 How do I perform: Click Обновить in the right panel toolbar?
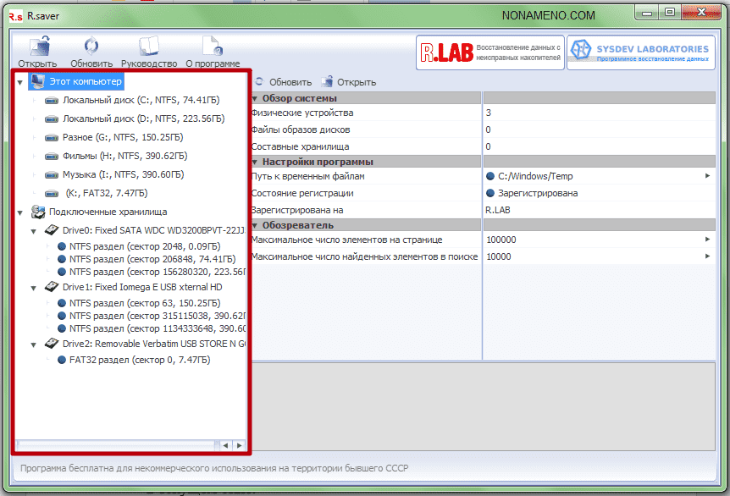[x=283, y=82]
